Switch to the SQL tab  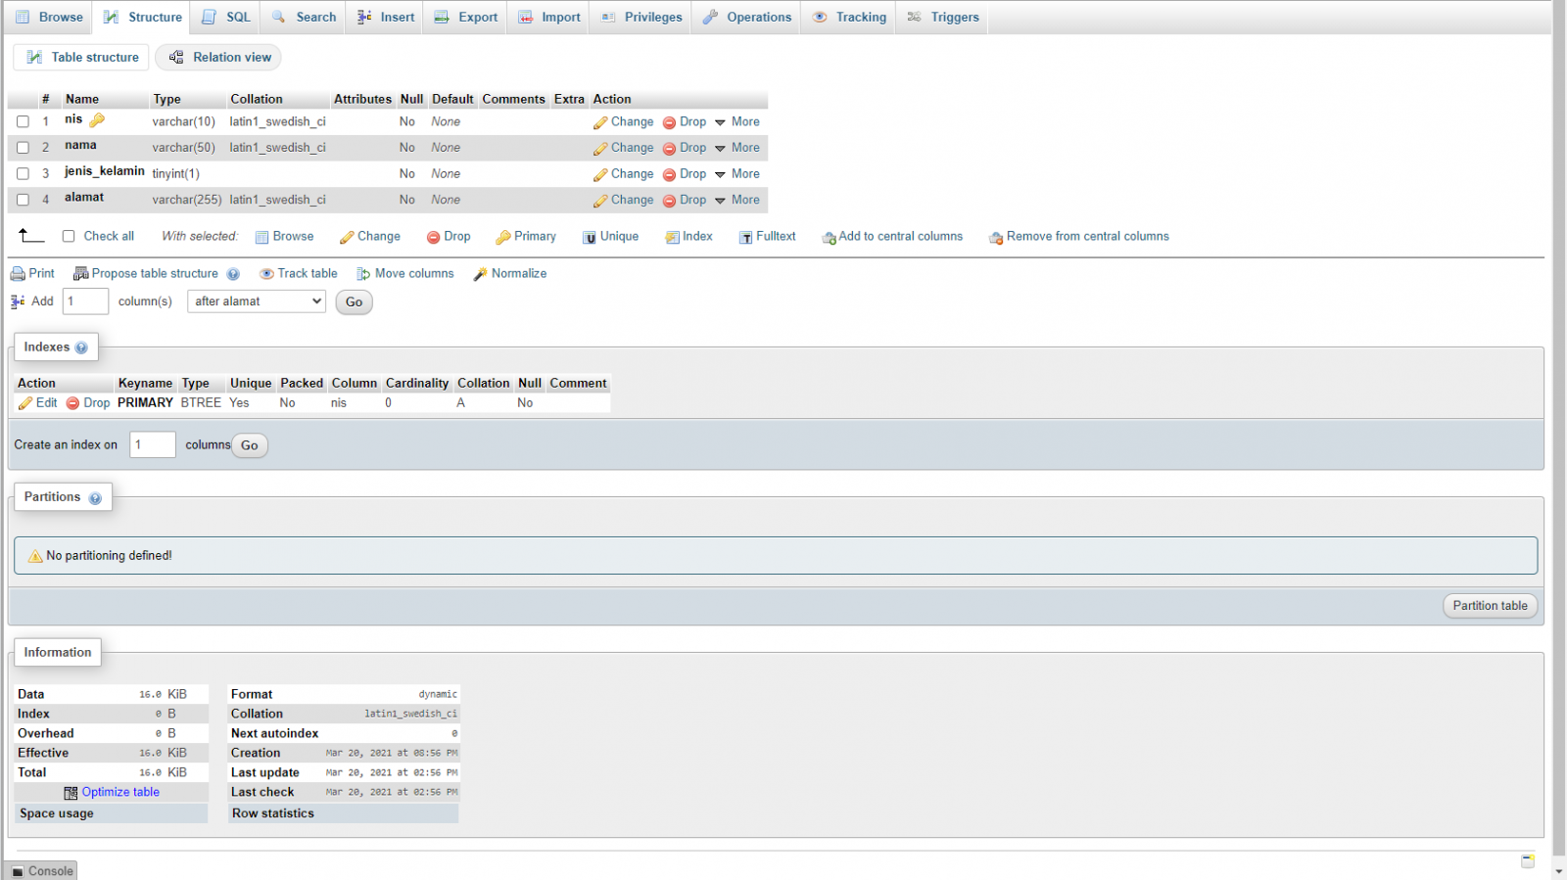(227, 18)
